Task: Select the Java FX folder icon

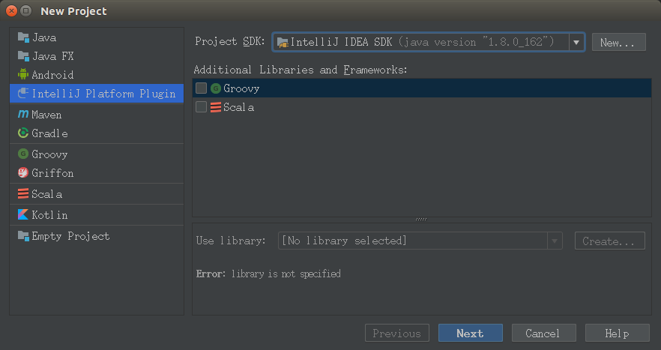Action: tap(23, 56)
